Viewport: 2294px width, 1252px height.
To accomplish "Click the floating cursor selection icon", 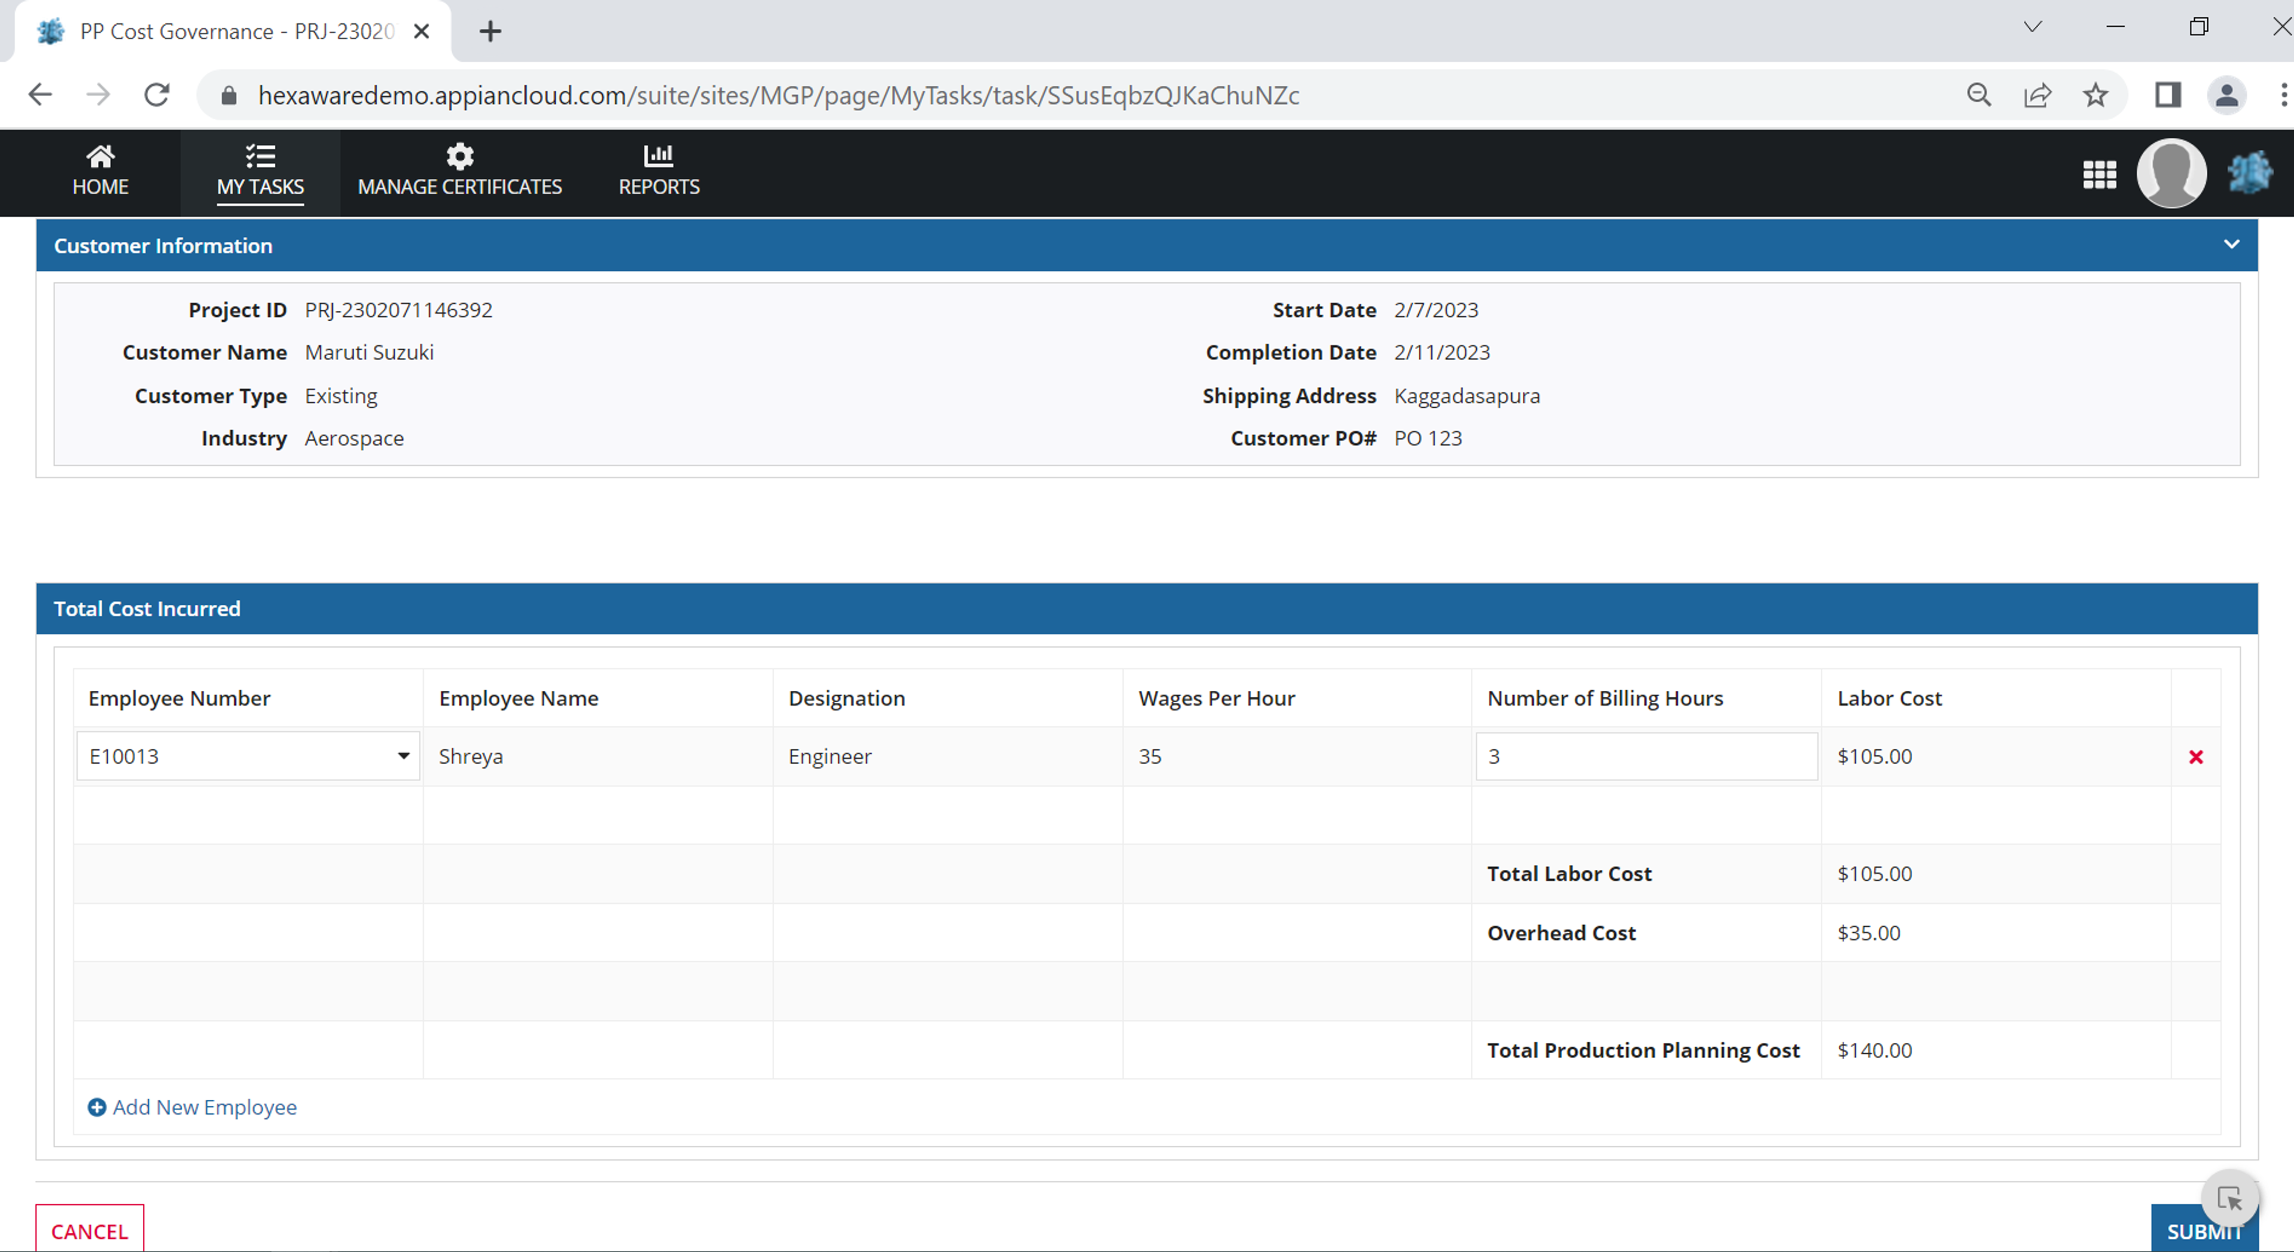I will click(x=2229, y=1199).
